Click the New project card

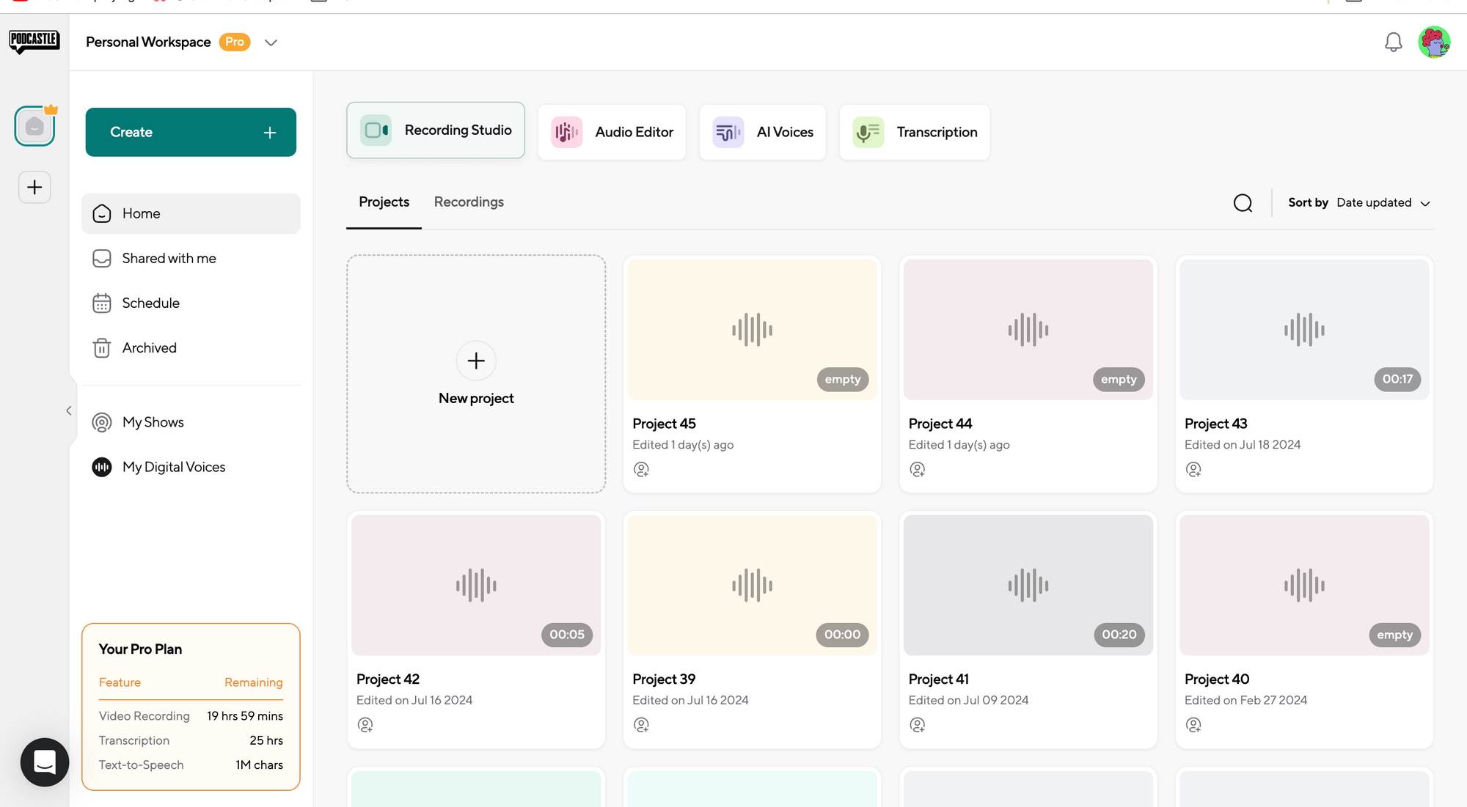[476, 374]
